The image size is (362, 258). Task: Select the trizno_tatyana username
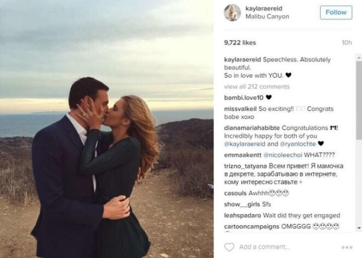pos(247,167)
